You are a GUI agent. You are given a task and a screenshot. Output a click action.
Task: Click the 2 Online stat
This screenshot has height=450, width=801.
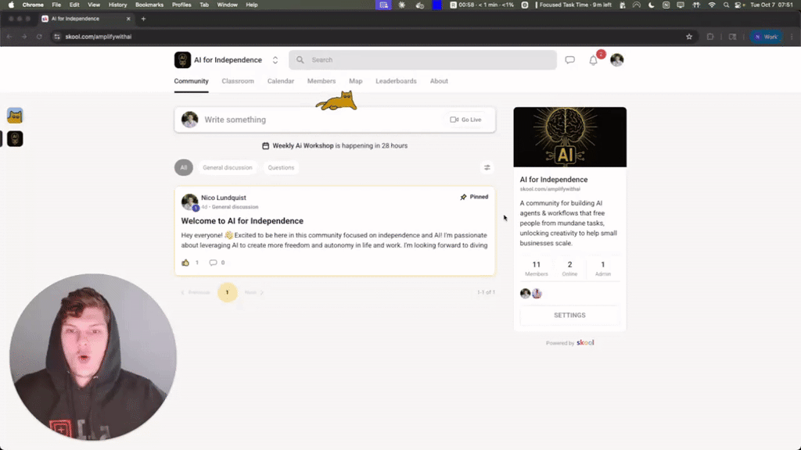click(569, 269)
